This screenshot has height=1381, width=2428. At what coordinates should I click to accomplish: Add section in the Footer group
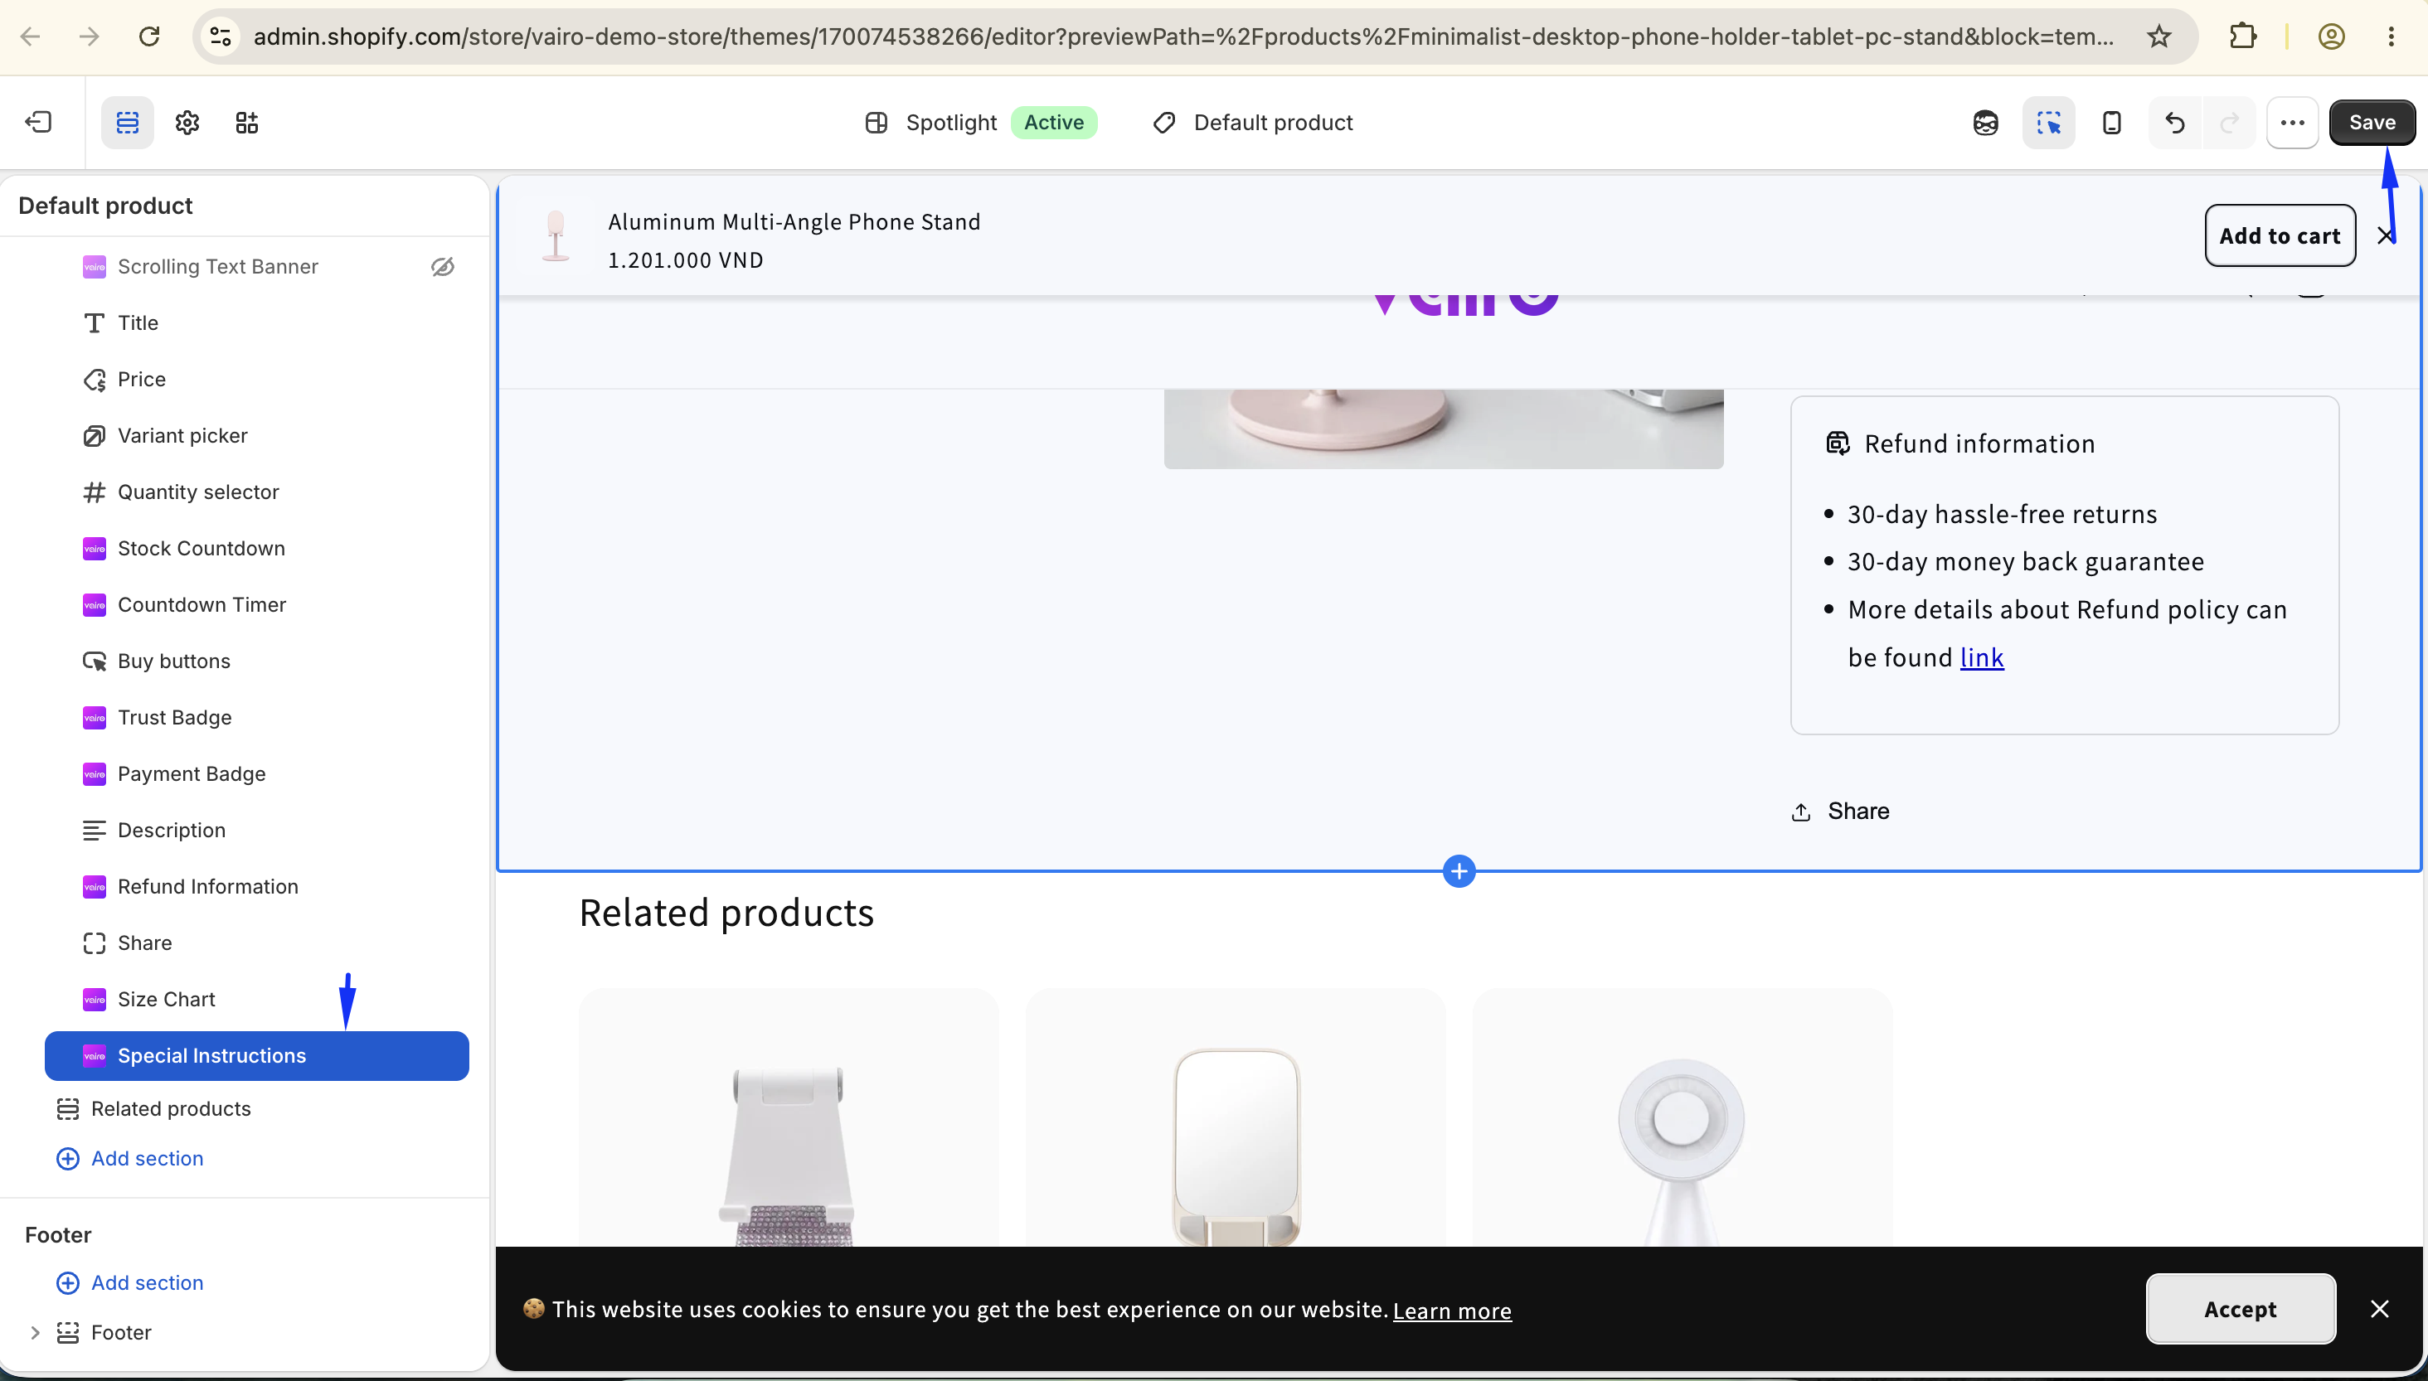[x=130, y=1282]
